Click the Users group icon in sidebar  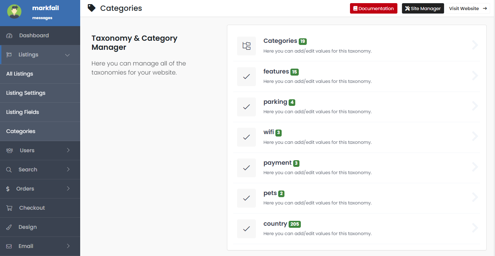[10, 150]
